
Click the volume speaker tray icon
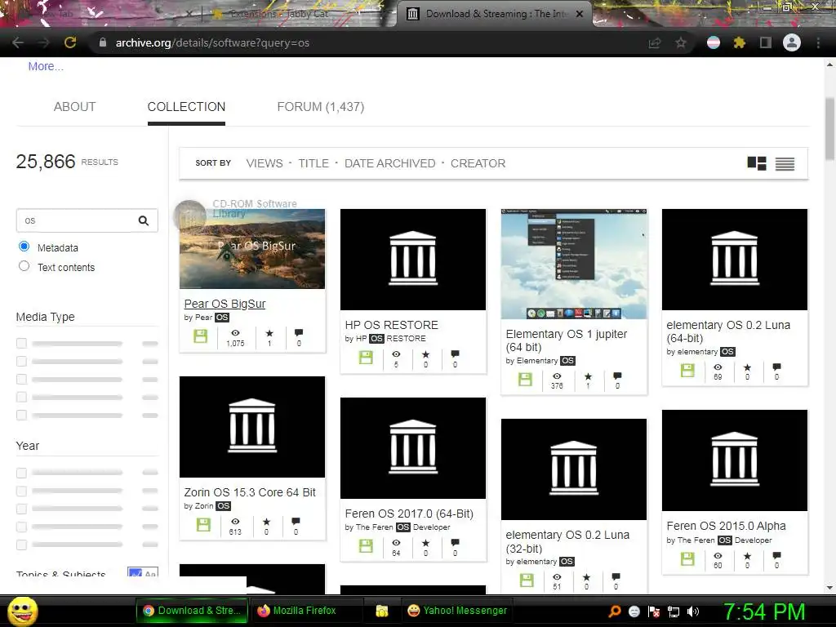pyautogui.click(x=692, y=611)
